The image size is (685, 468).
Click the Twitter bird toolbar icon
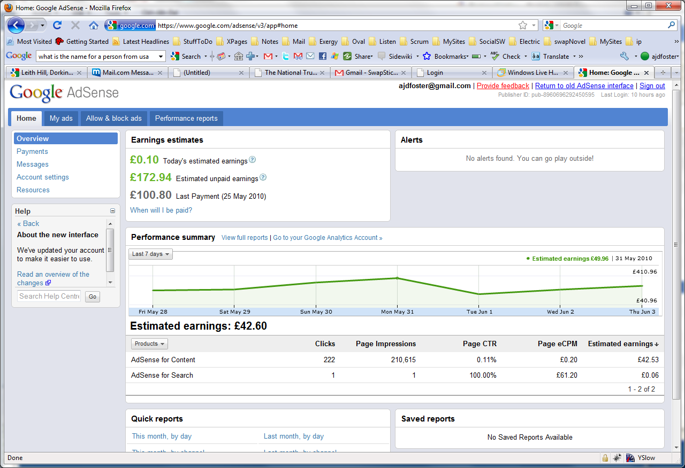coord(286,56)
